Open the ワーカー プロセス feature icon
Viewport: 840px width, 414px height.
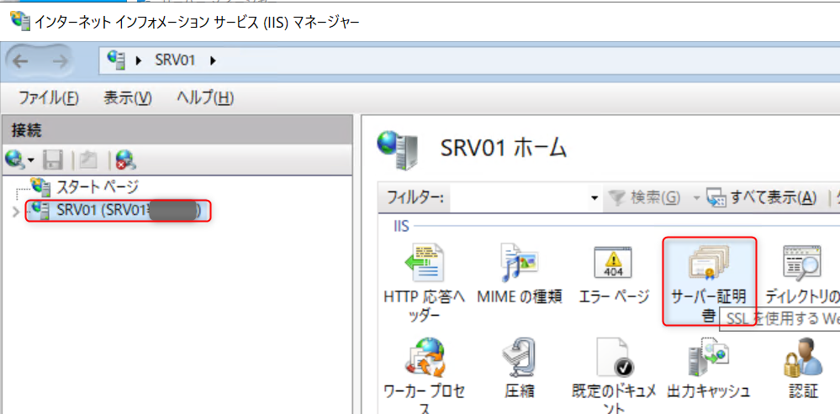point(425,359)
